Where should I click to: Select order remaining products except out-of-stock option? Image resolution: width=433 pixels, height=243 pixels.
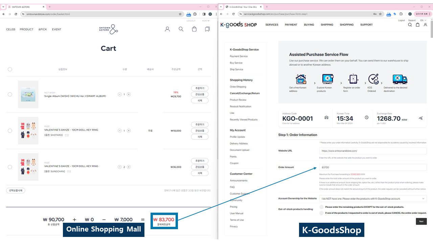pyautogui.click(x=321, y=207)
